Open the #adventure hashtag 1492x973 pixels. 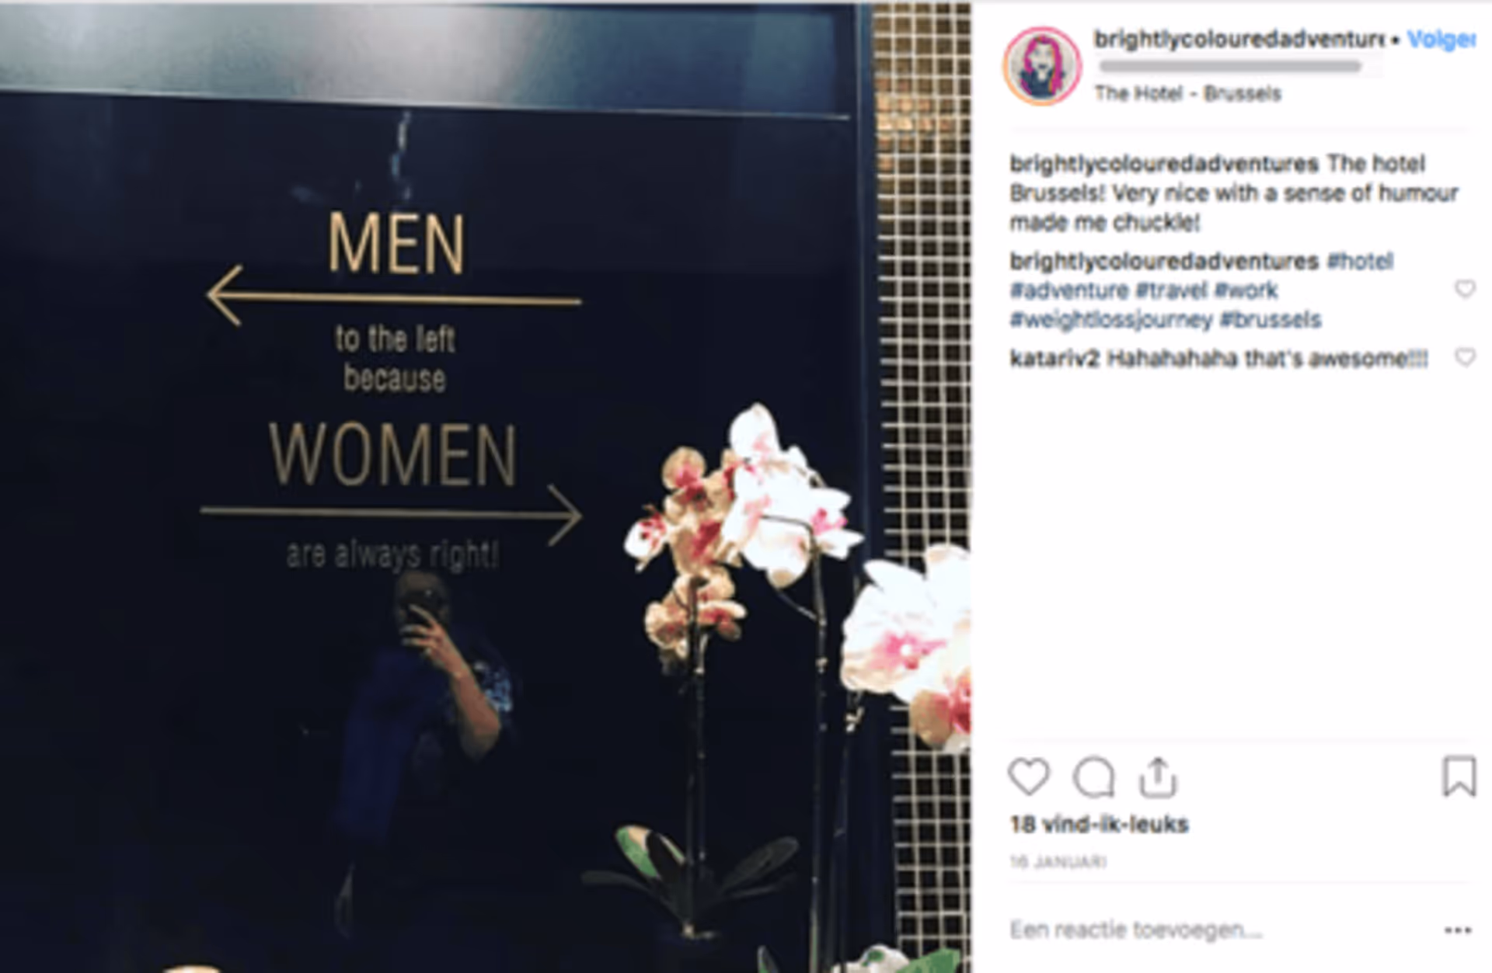point(1068,290)
